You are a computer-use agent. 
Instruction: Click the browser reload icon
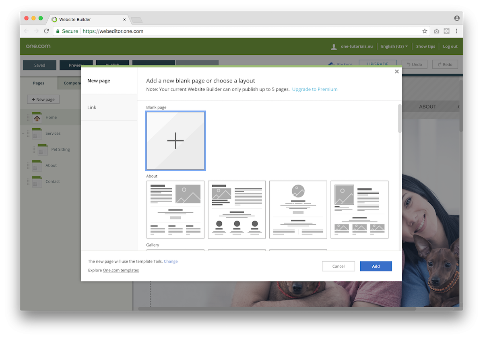(46, 31)
